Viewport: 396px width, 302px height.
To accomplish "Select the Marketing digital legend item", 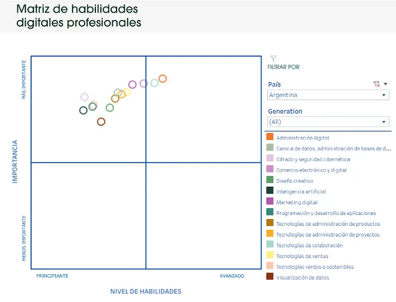I will coord(297,202).
